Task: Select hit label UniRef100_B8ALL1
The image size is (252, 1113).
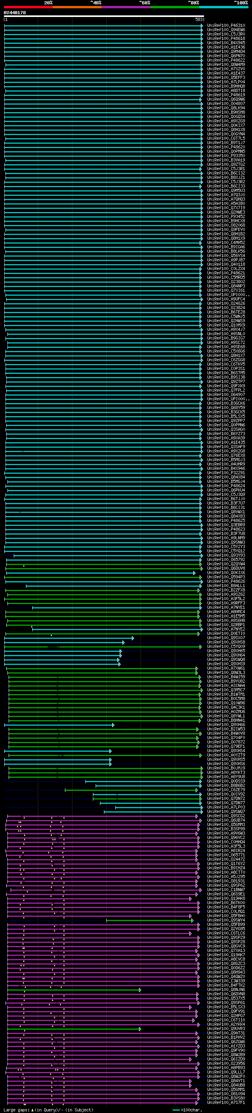Action: pos(226,586)
